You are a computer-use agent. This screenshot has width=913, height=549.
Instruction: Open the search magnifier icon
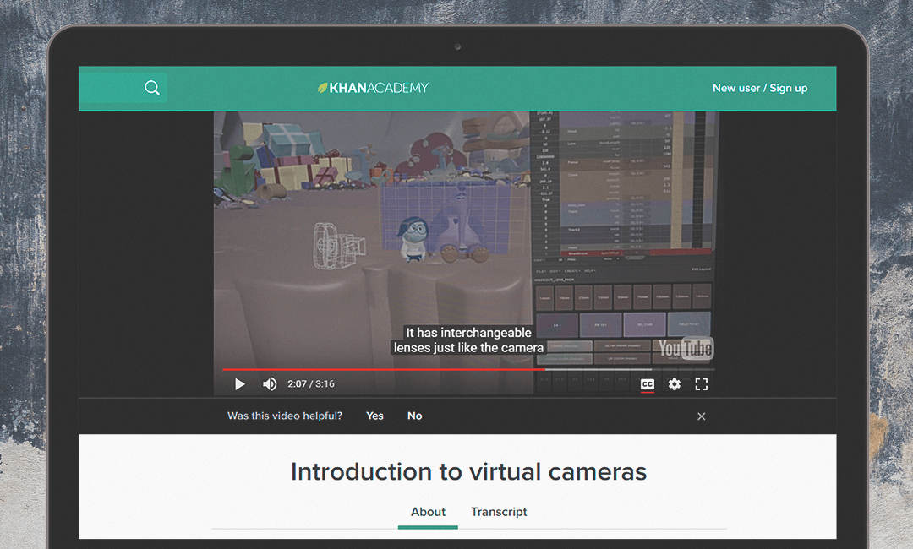(152, 88)
